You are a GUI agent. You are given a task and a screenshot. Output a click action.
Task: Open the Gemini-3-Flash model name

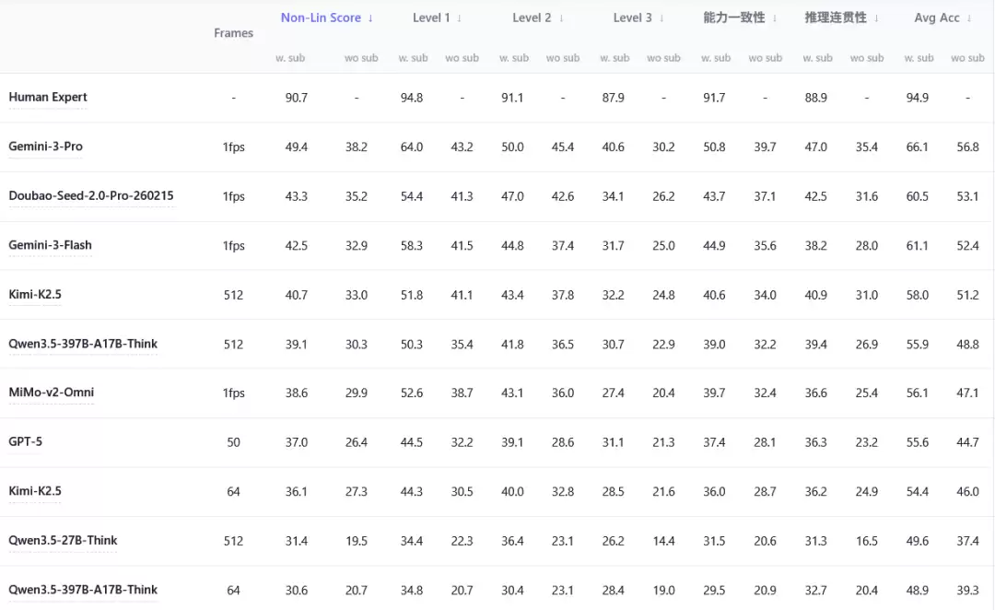click(50, 245)
